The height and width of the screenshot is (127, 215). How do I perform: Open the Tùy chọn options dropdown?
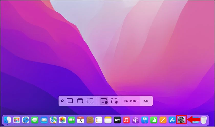pos(131,101)
